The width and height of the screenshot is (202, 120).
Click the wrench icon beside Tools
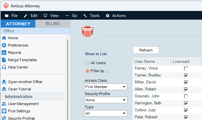[x=85, y=16]
